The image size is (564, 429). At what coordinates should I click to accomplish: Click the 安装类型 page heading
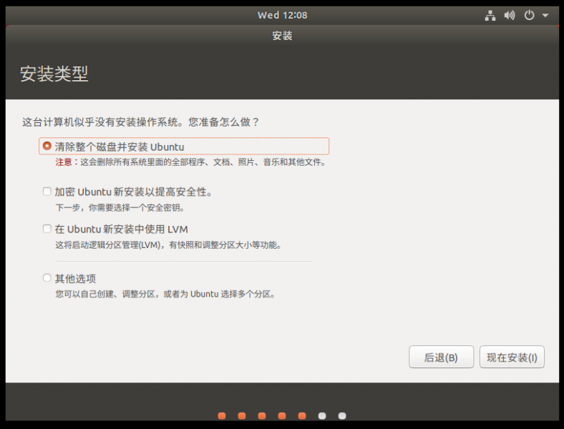coord(54,74)
